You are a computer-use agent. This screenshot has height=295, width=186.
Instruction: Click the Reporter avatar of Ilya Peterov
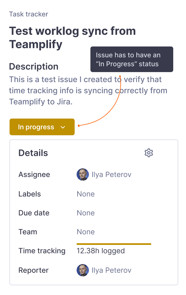click(x=82, y=270)
